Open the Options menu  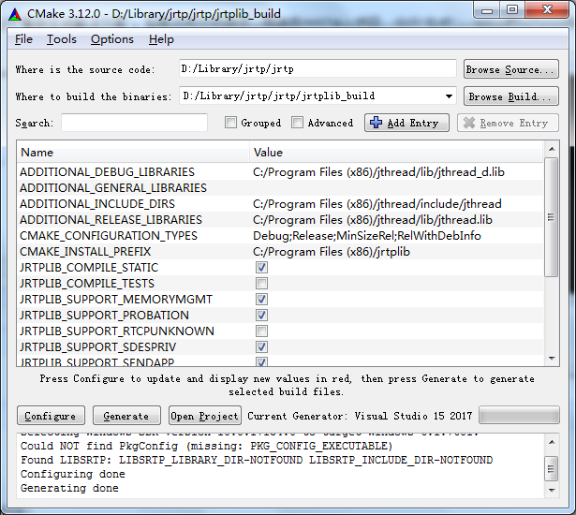click(x=112, y=39)
